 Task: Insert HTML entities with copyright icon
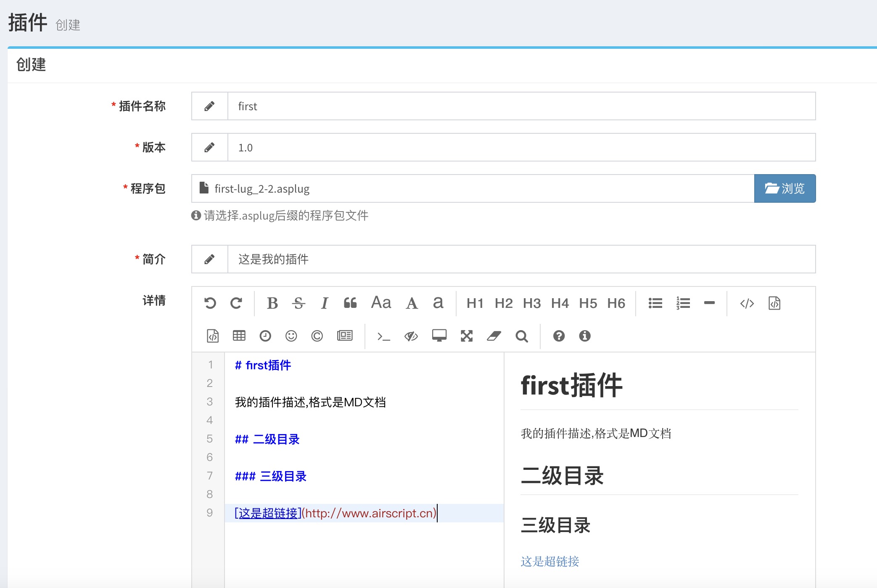tap(317, 336)
